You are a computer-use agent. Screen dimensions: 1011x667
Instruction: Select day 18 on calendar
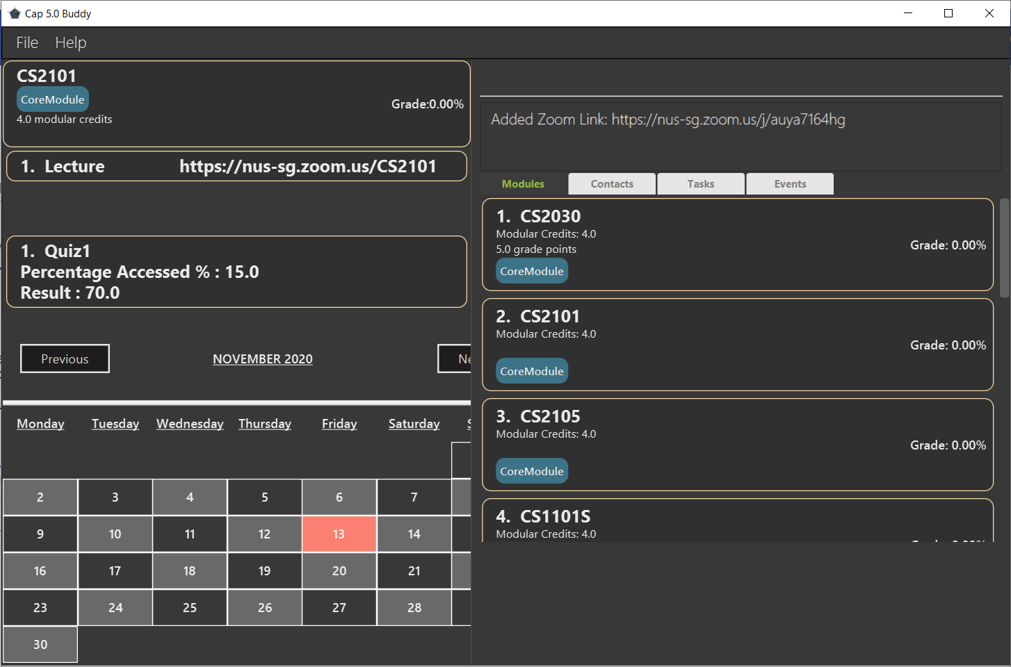[x=190, y=570]
